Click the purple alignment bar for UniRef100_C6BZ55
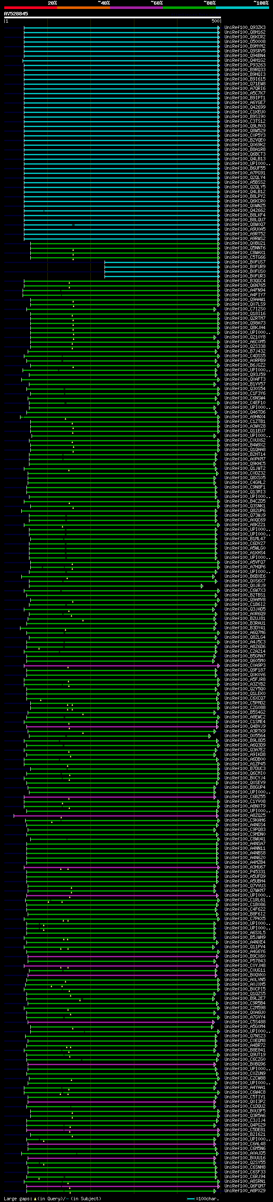Screen dimensions: 273x1202 121,797
